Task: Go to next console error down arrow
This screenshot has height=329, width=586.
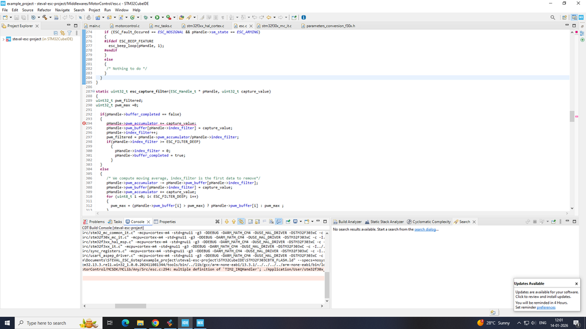Action: [x=226, y=221]
